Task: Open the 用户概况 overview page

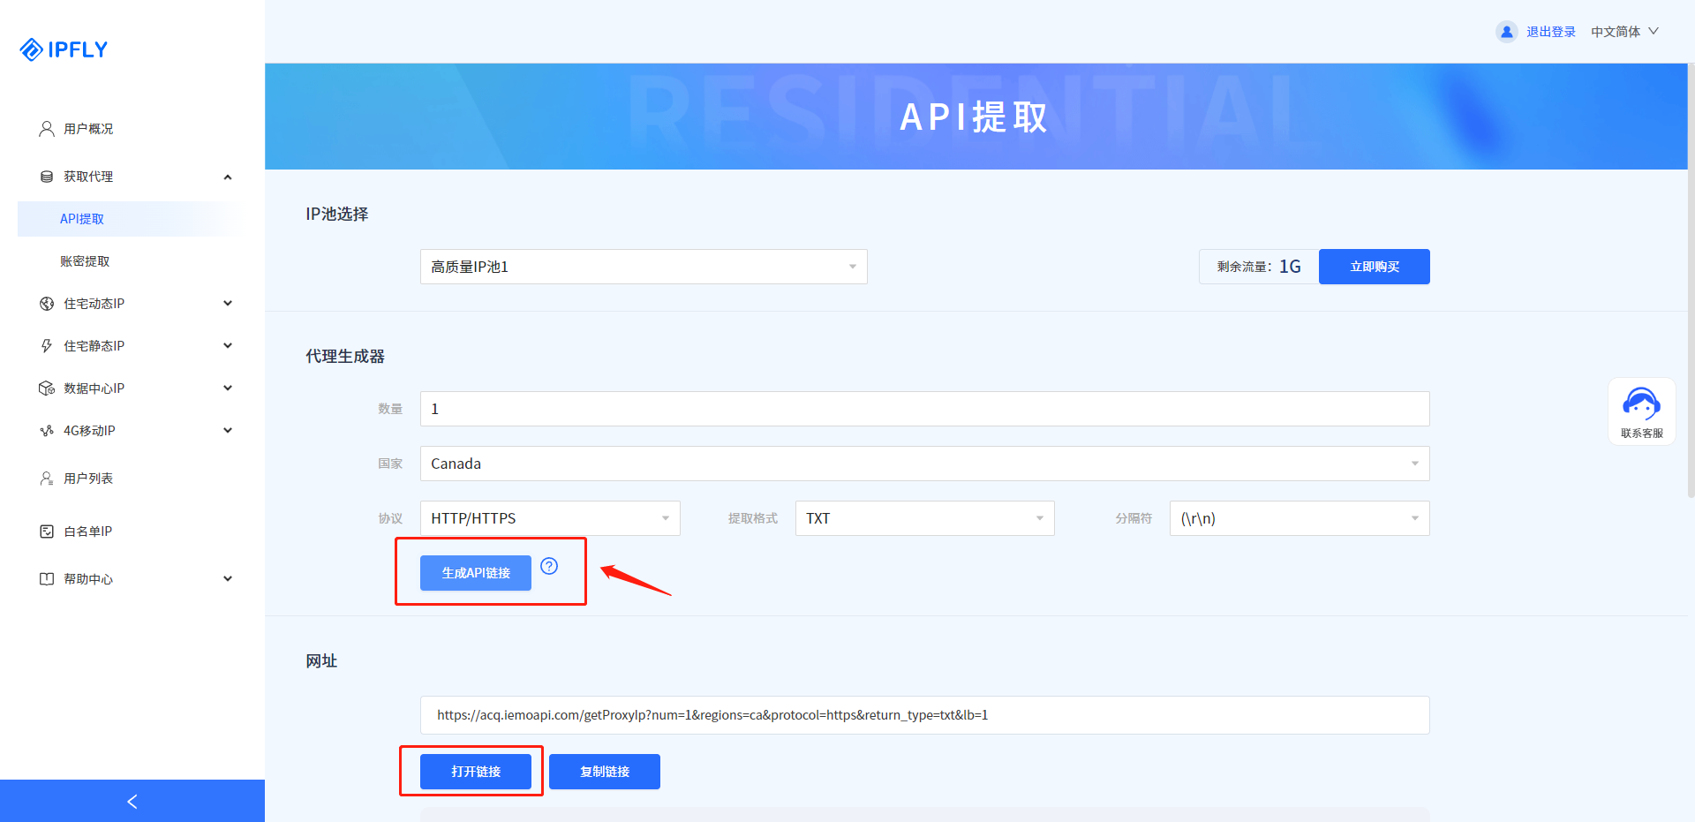Action: [x=88, y=129]
